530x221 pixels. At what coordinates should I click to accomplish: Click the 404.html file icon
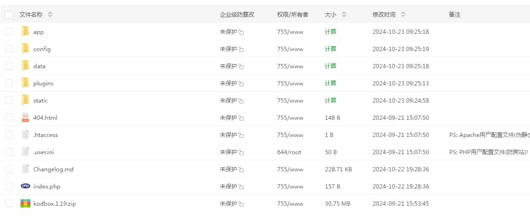[25, 118]
